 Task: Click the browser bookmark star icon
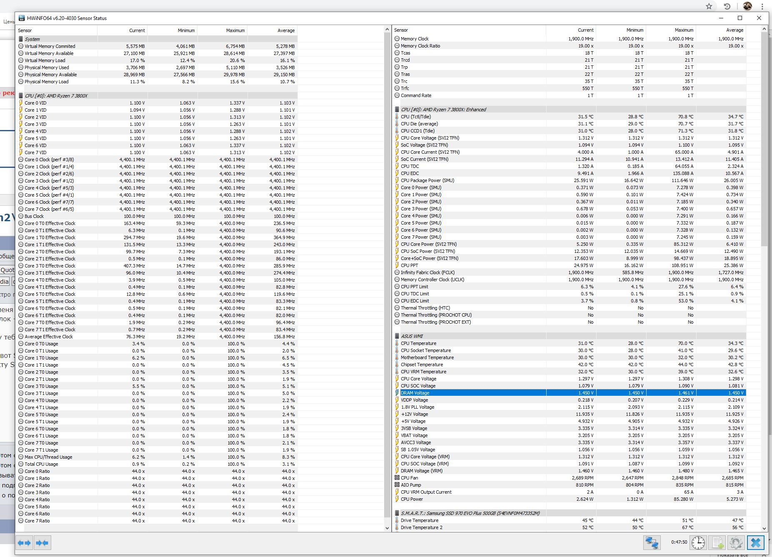coord(709,6)
